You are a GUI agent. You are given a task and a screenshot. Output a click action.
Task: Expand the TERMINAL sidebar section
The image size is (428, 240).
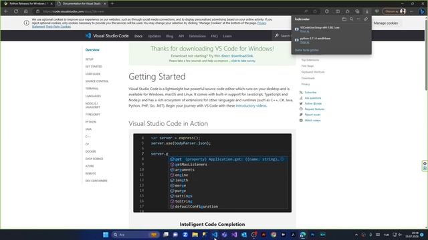[x=92, y=89]
